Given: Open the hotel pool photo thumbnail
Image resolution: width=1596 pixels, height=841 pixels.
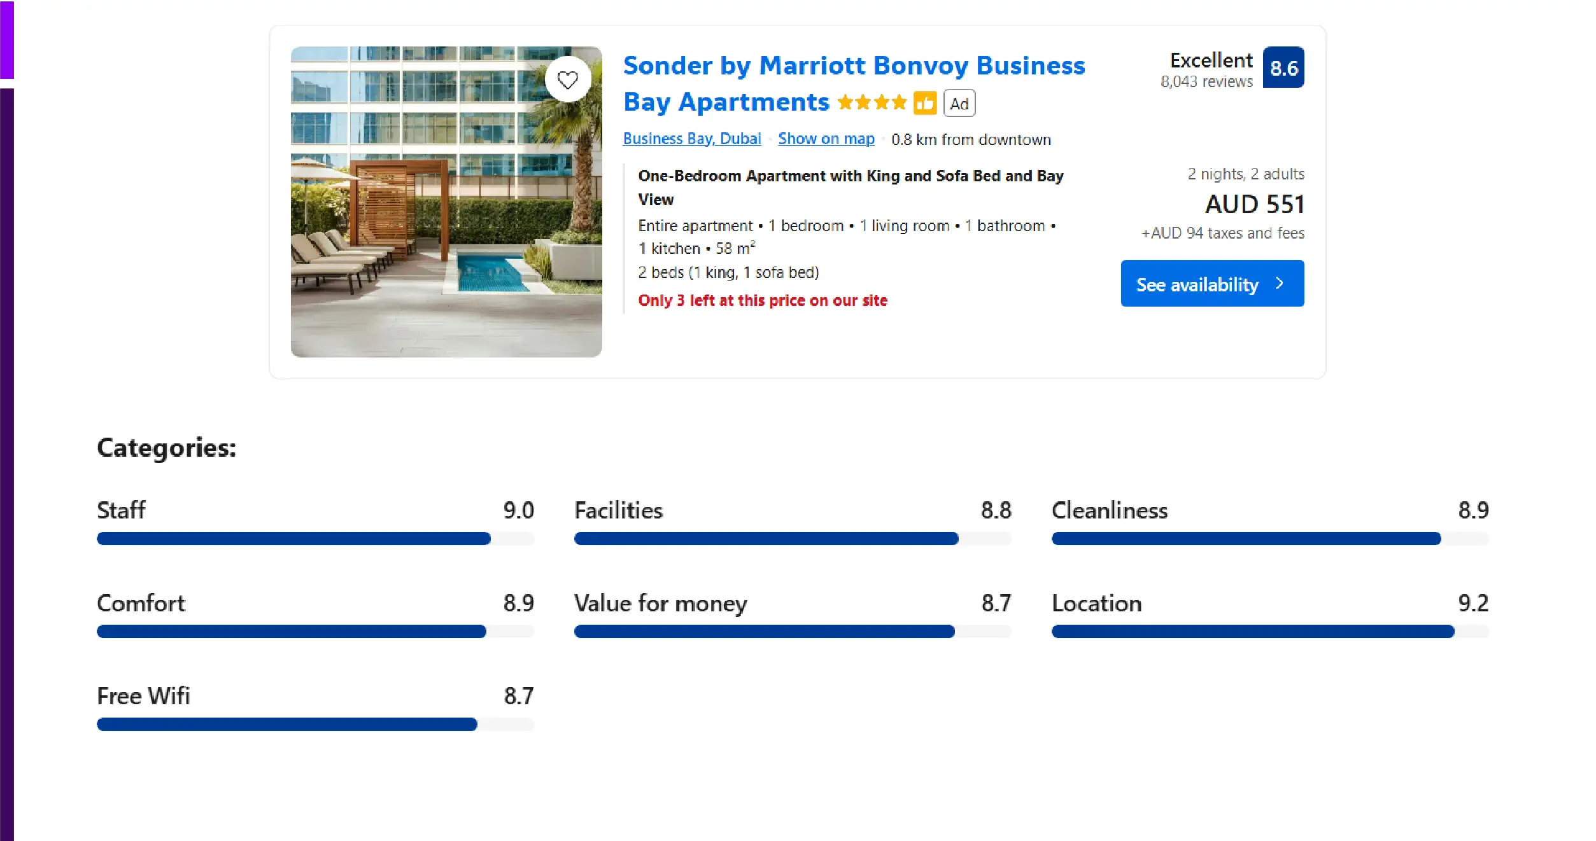Looking at the screenshot, I should (446, 202).
